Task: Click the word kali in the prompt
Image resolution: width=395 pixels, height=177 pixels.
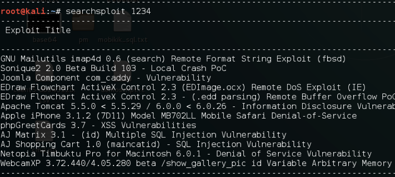Action: pos(37,12)
